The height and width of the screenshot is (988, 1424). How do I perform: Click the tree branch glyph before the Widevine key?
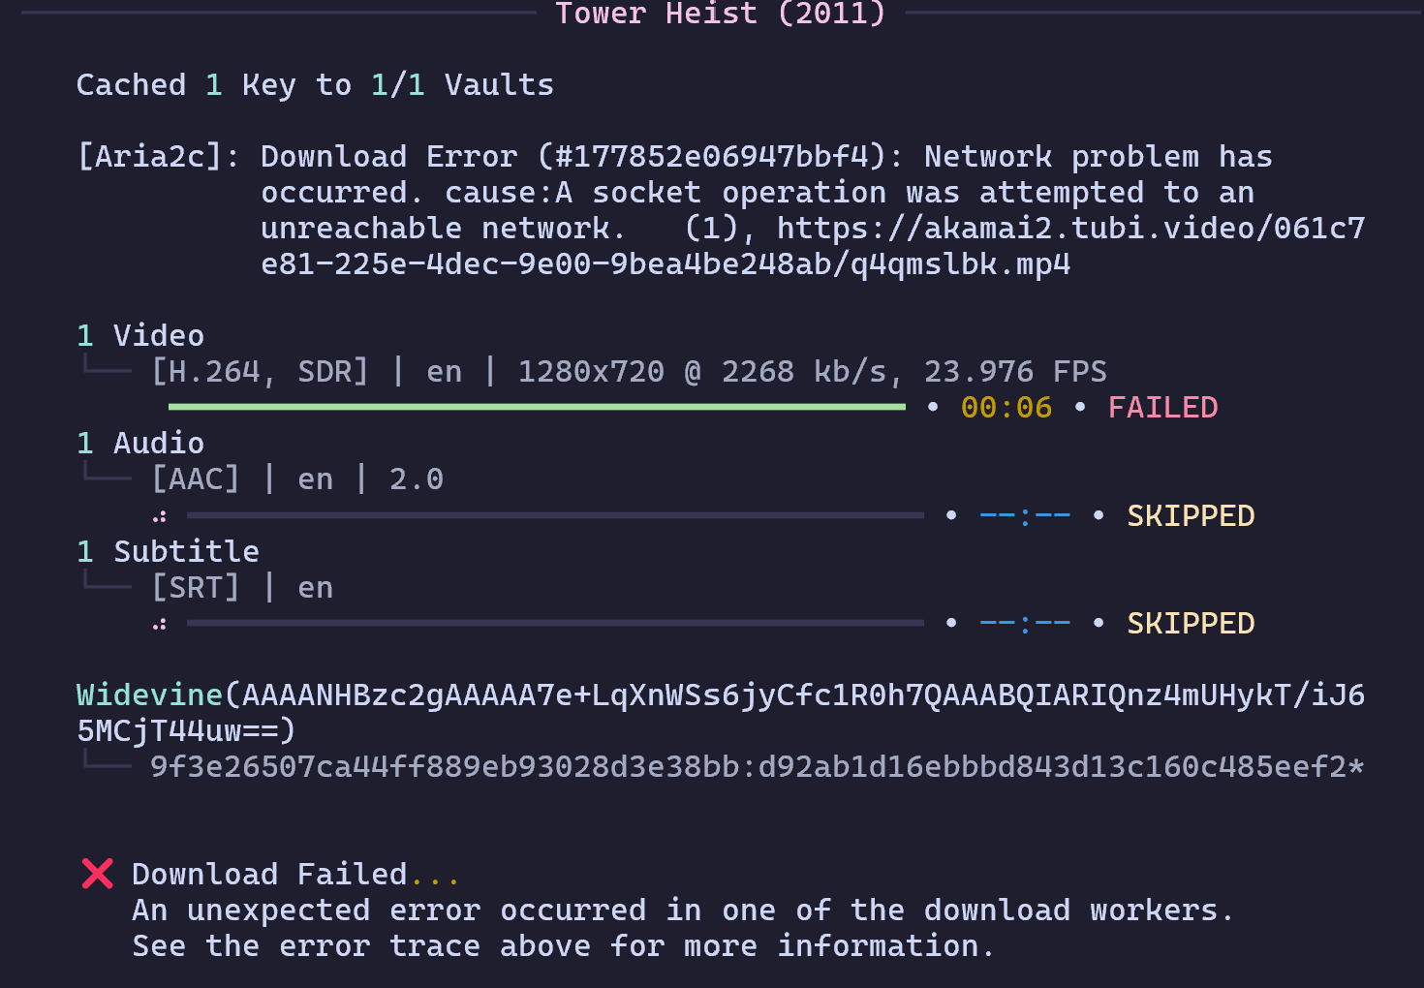[x=107, y=763]
